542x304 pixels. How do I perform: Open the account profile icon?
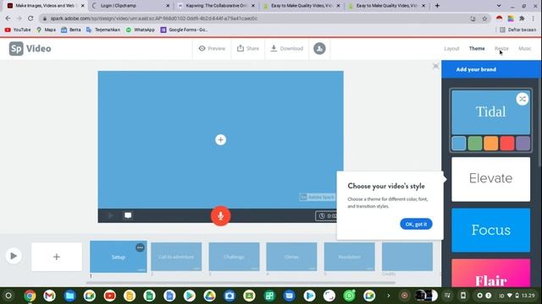[x=319, y=49]
